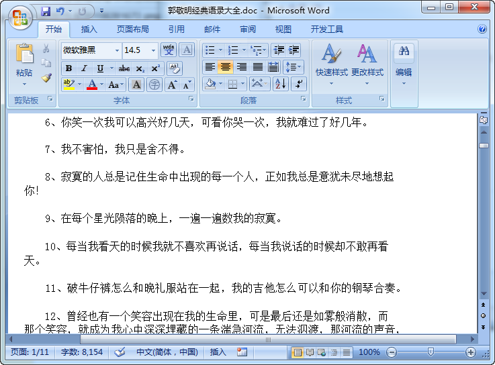This screenshot has width=495, height=365.
Task: Expand Change Case (Aa) menu
Action: (116, 85)
